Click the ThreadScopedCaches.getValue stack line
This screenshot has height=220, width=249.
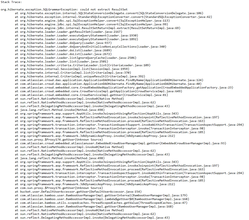coord(101,203)
